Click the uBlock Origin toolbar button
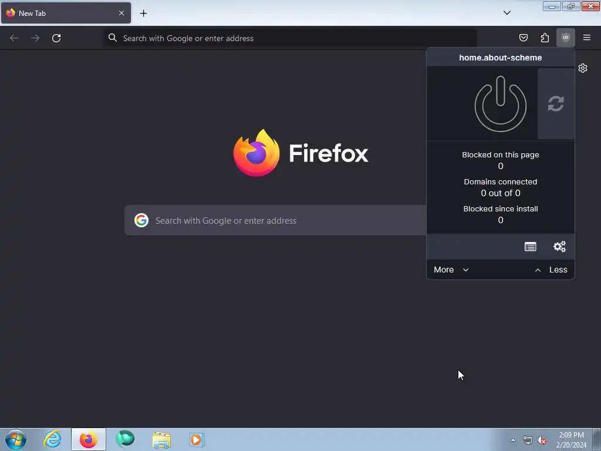 [565, 38]
